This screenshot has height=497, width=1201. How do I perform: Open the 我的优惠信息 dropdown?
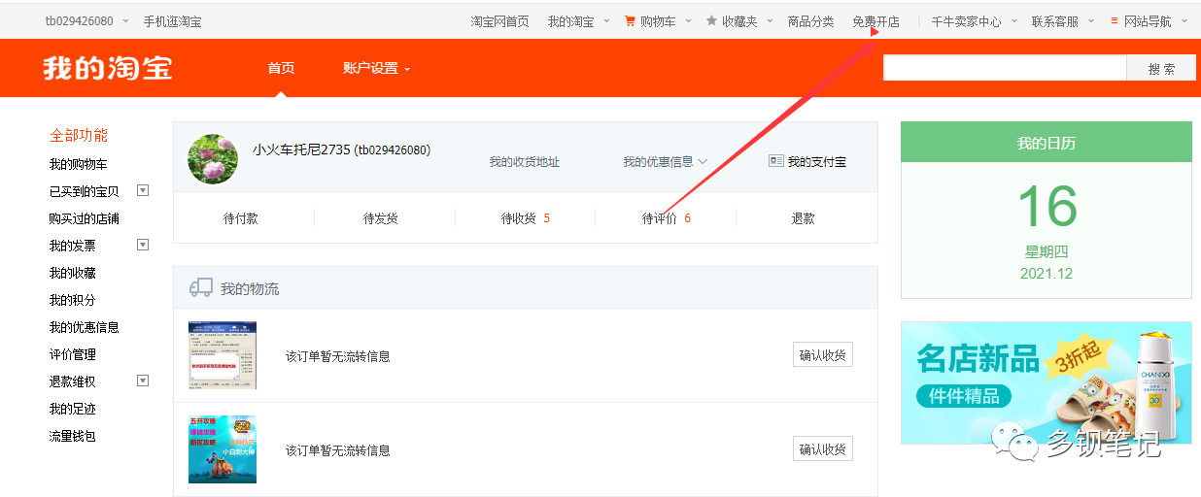(x=665, y=162)
